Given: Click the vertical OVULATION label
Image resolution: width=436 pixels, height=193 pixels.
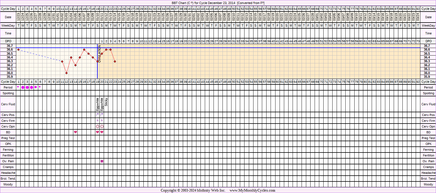Looking at the screenshot, I should tap(100, 54).
